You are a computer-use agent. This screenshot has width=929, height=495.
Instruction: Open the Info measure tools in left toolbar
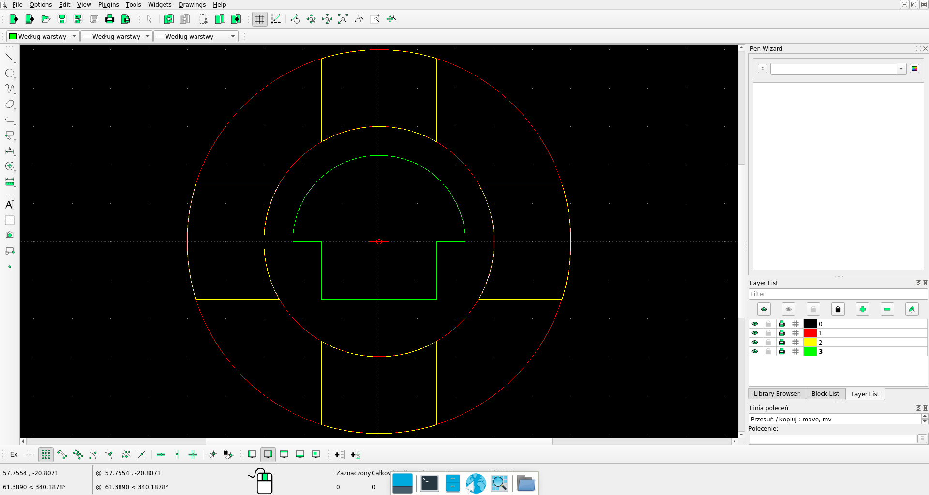point(10,182)
